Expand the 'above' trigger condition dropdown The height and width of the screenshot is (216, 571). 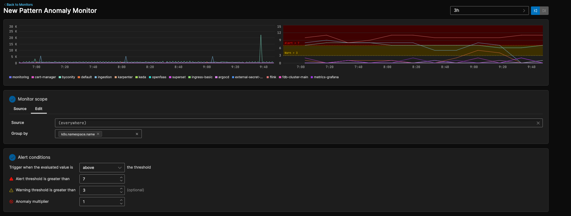[102, 168]
